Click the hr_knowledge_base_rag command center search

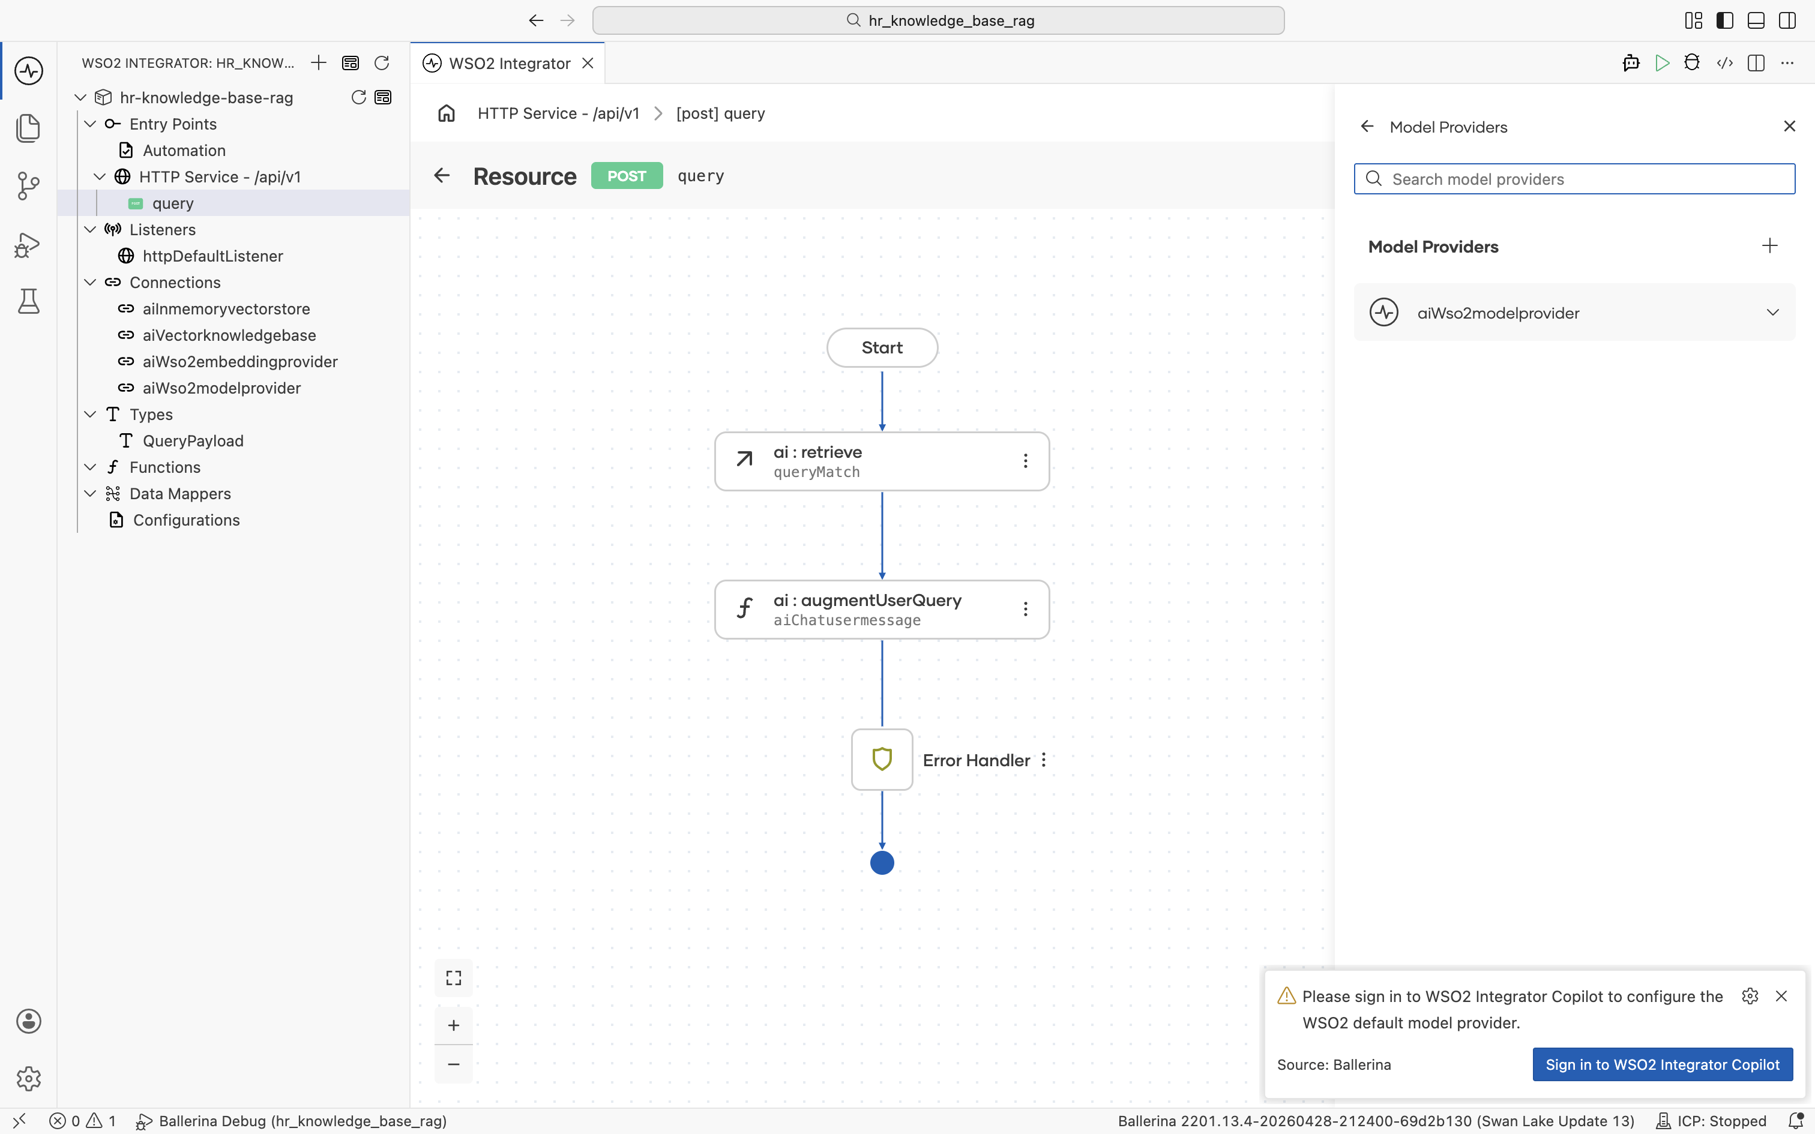(x=938, y=20)
